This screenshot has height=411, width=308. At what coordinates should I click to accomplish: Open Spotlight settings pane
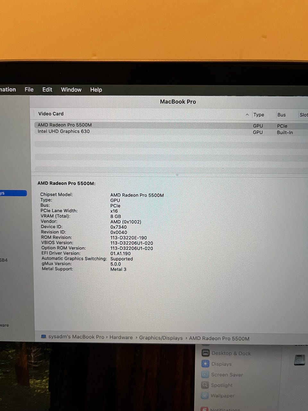[222, 385]
